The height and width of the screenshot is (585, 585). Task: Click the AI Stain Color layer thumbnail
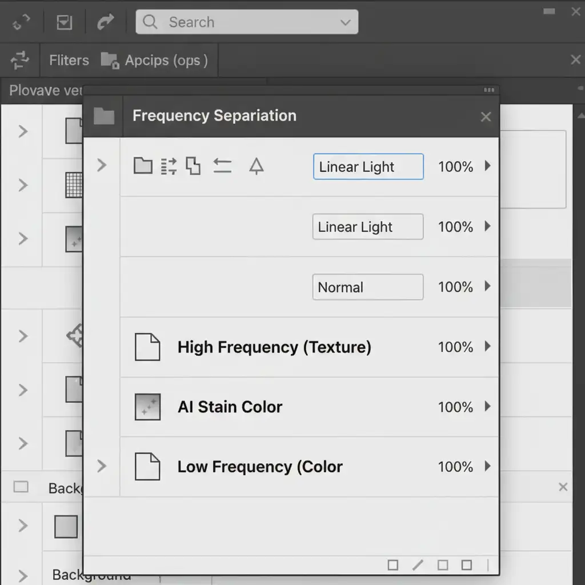pyautogui.click(x=147, y=407)
